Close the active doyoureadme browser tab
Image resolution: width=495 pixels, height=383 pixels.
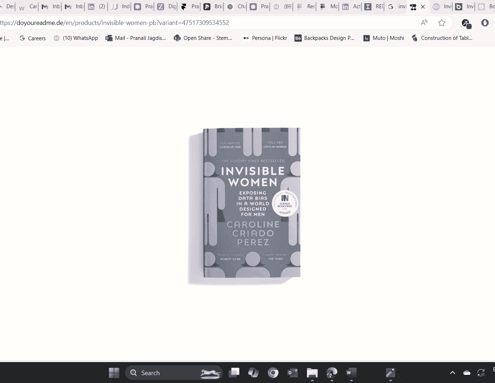[423, 7]
